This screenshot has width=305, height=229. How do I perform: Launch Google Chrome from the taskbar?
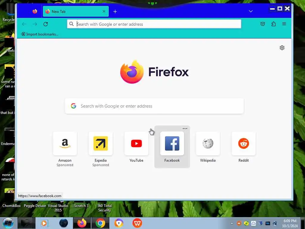100,223
